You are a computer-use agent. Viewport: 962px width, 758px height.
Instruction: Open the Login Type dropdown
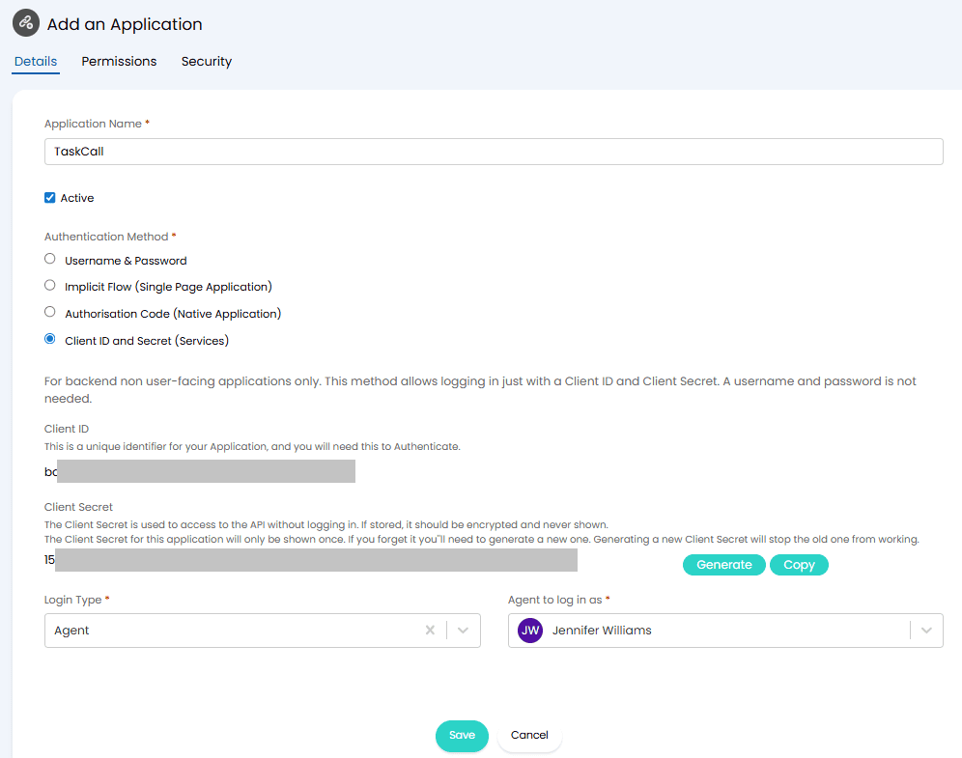coord(463,630)
